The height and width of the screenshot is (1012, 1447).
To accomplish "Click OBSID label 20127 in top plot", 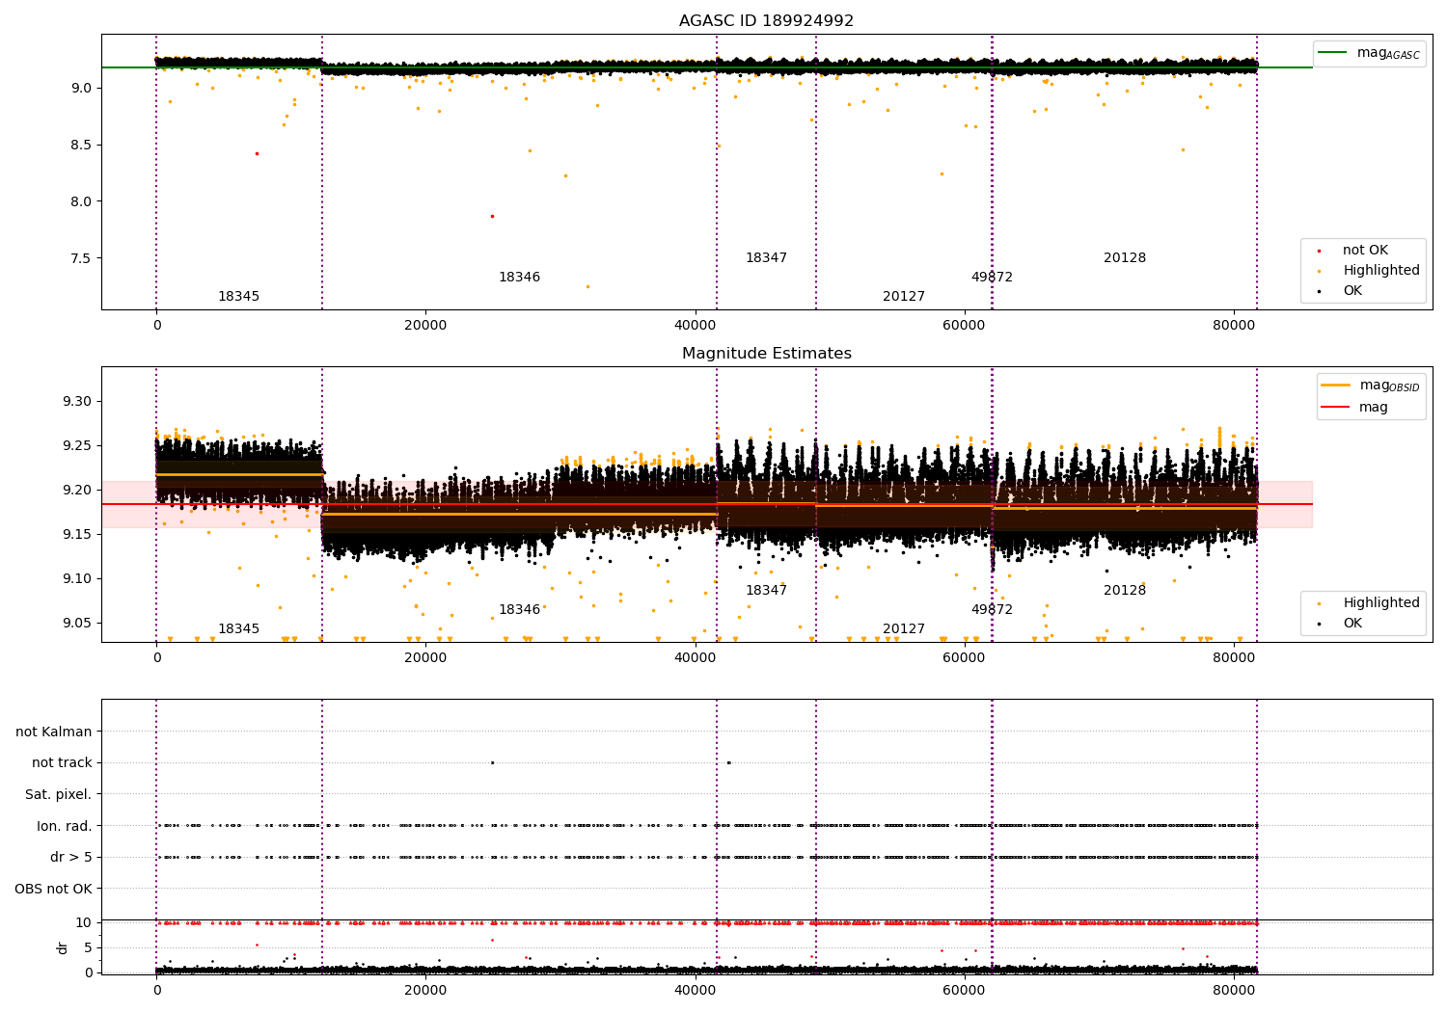I will (904, 297).
